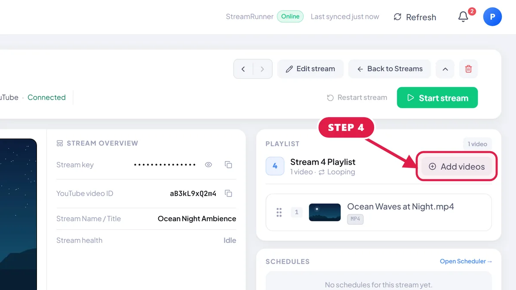516x290 pixels.
Task: Open the user avatar P menu
Action: 492,17
